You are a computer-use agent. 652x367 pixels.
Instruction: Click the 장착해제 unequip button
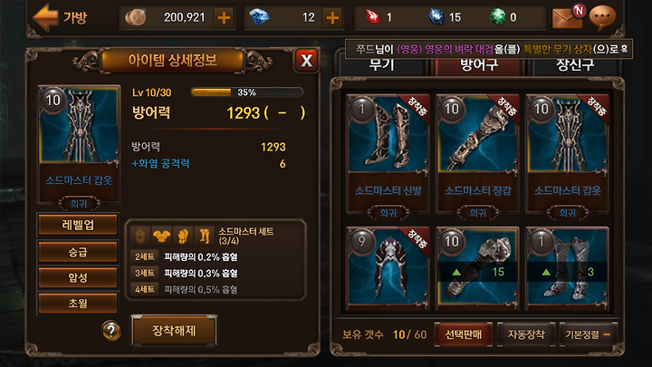pos(174,331)
